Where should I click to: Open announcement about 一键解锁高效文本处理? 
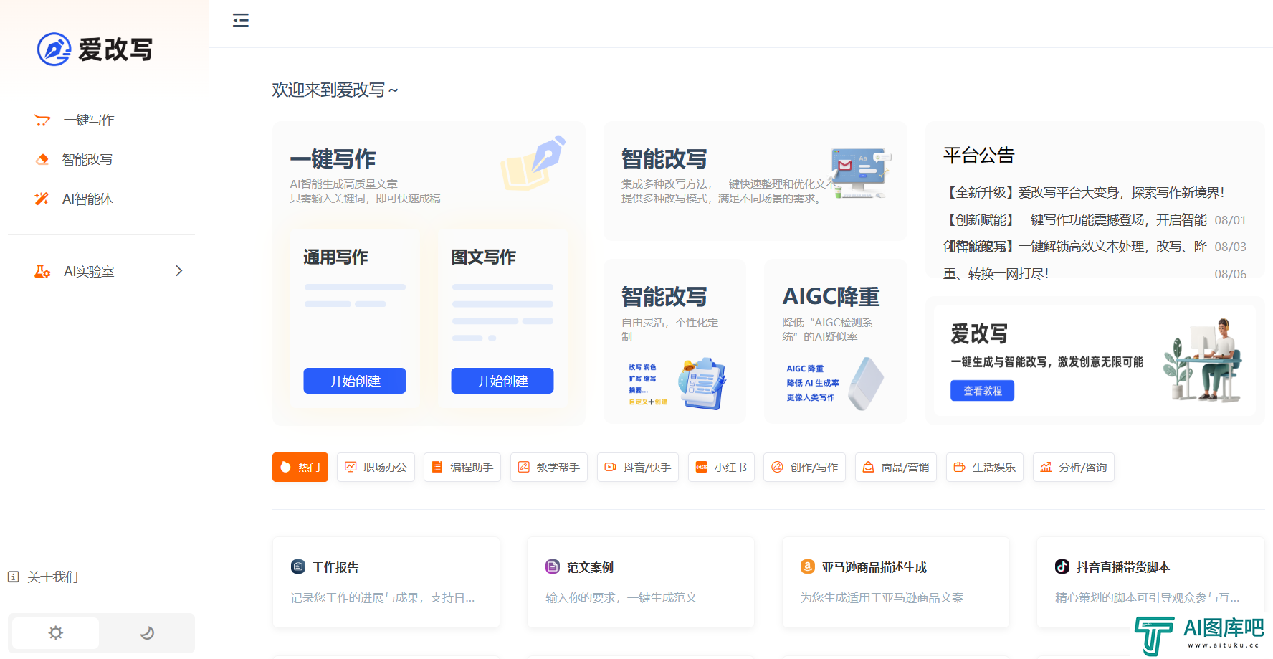(x=1075, y=247)
